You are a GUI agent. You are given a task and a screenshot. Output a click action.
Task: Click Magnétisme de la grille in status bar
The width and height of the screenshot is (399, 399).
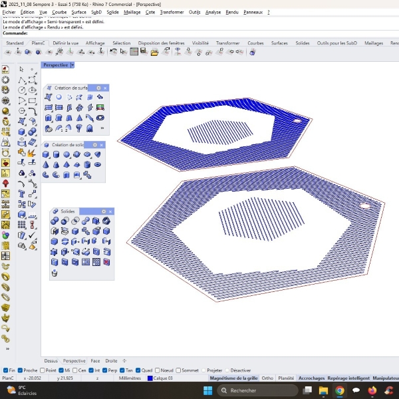[x=233, y=378]
